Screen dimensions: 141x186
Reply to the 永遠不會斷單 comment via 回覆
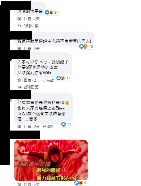point(27,49)
